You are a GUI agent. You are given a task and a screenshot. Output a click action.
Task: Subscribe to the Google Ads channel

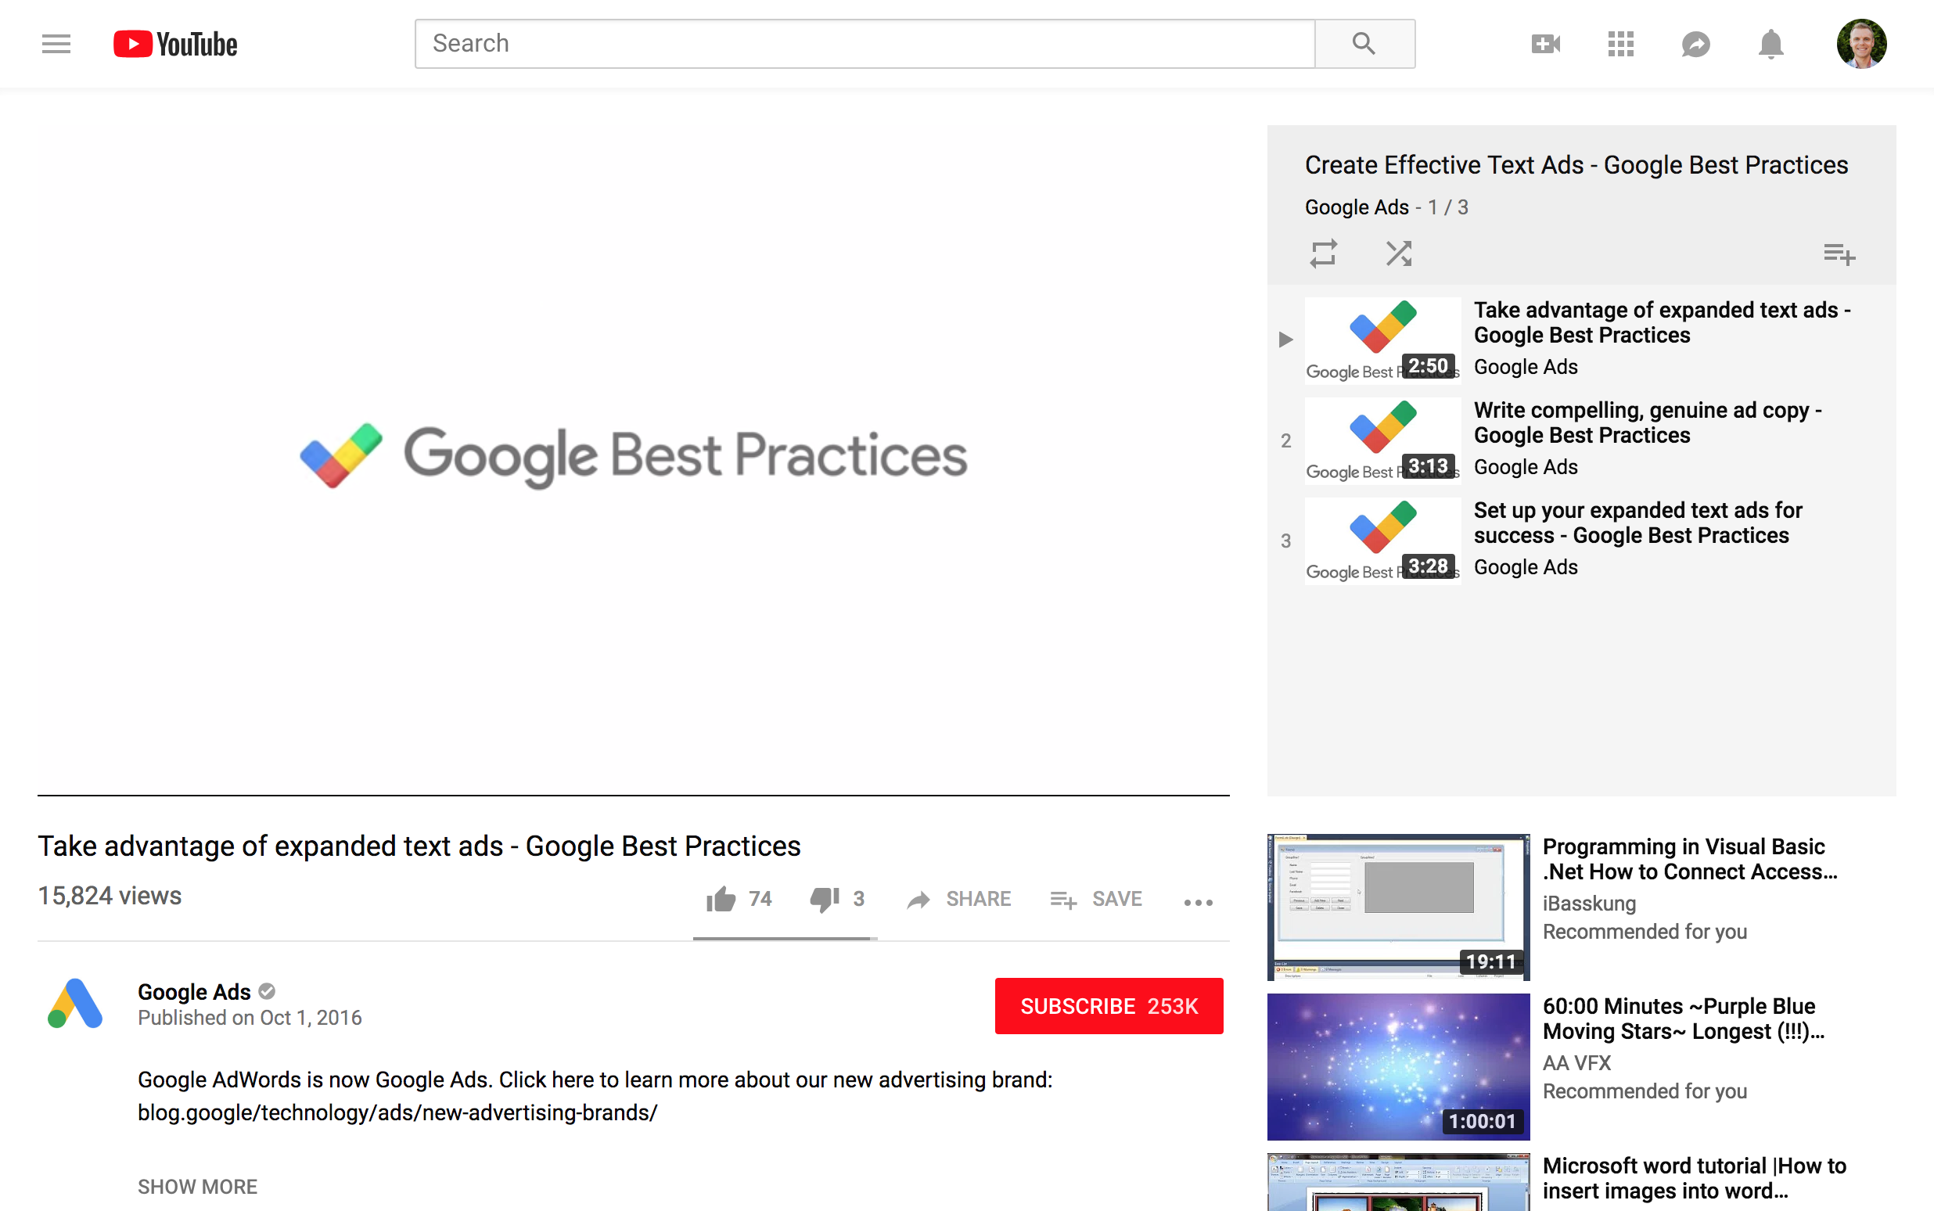(1109, 1006)
